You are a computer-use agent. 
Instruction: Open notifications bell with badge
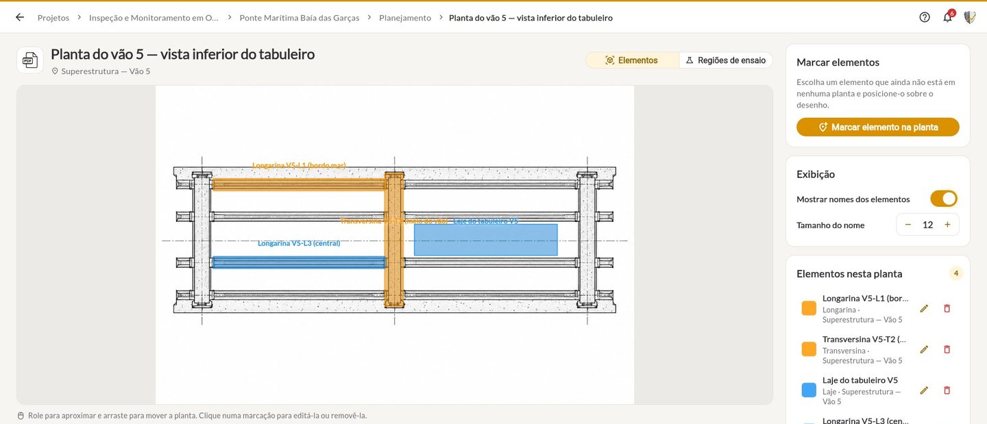(x=948, y=17)
